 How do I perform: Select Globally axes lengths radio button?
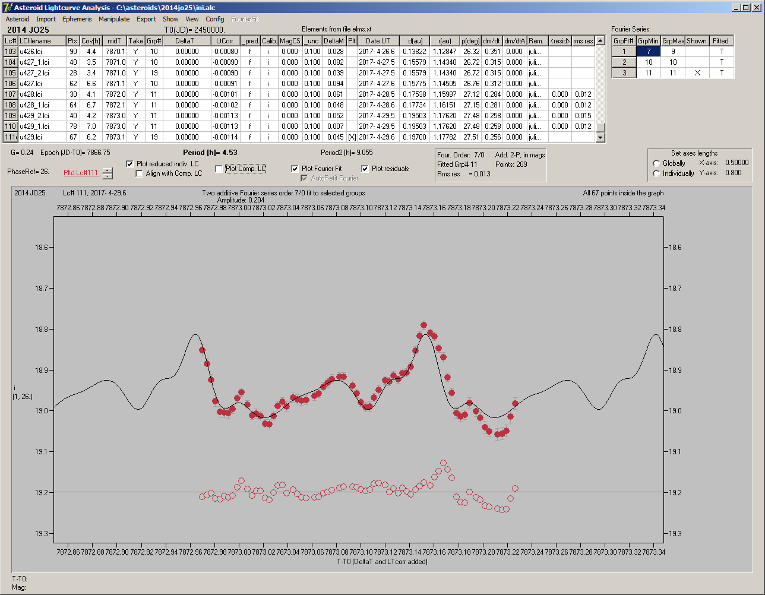pos(656,163)
